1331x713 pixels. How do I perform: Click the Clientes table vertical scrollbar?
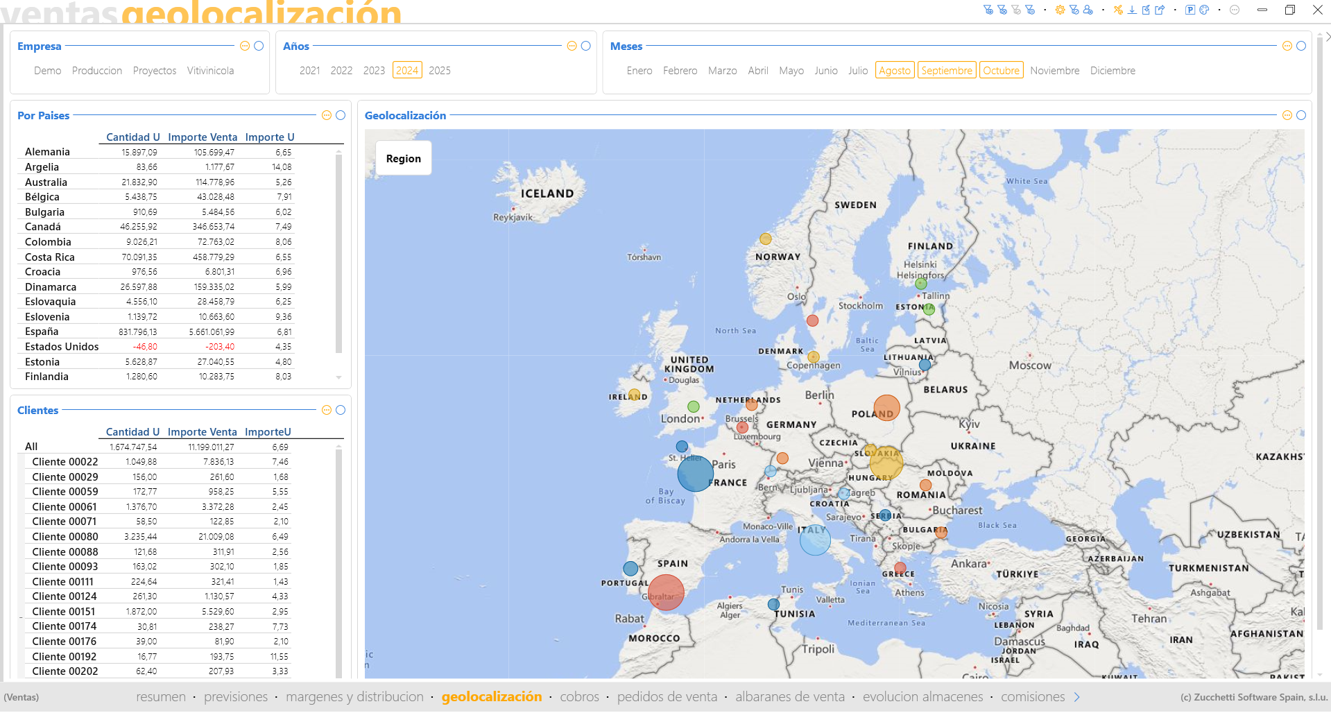point(338,555)
